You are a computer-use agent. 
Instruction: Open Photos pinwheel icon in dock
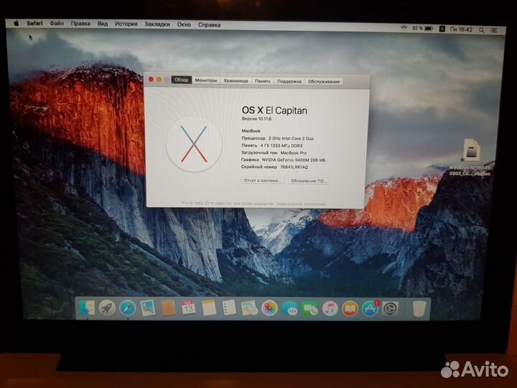click(269, 308)
